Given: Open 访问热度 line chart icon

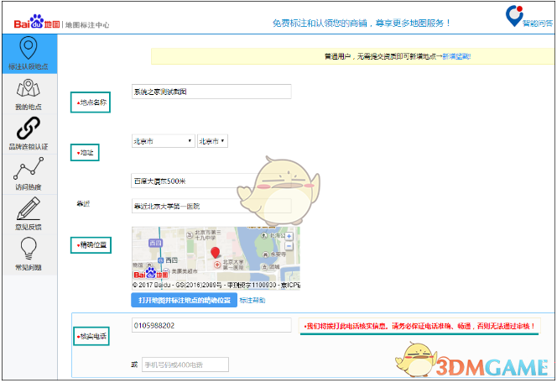Looking at the screenshot, I should coord(29,169).
